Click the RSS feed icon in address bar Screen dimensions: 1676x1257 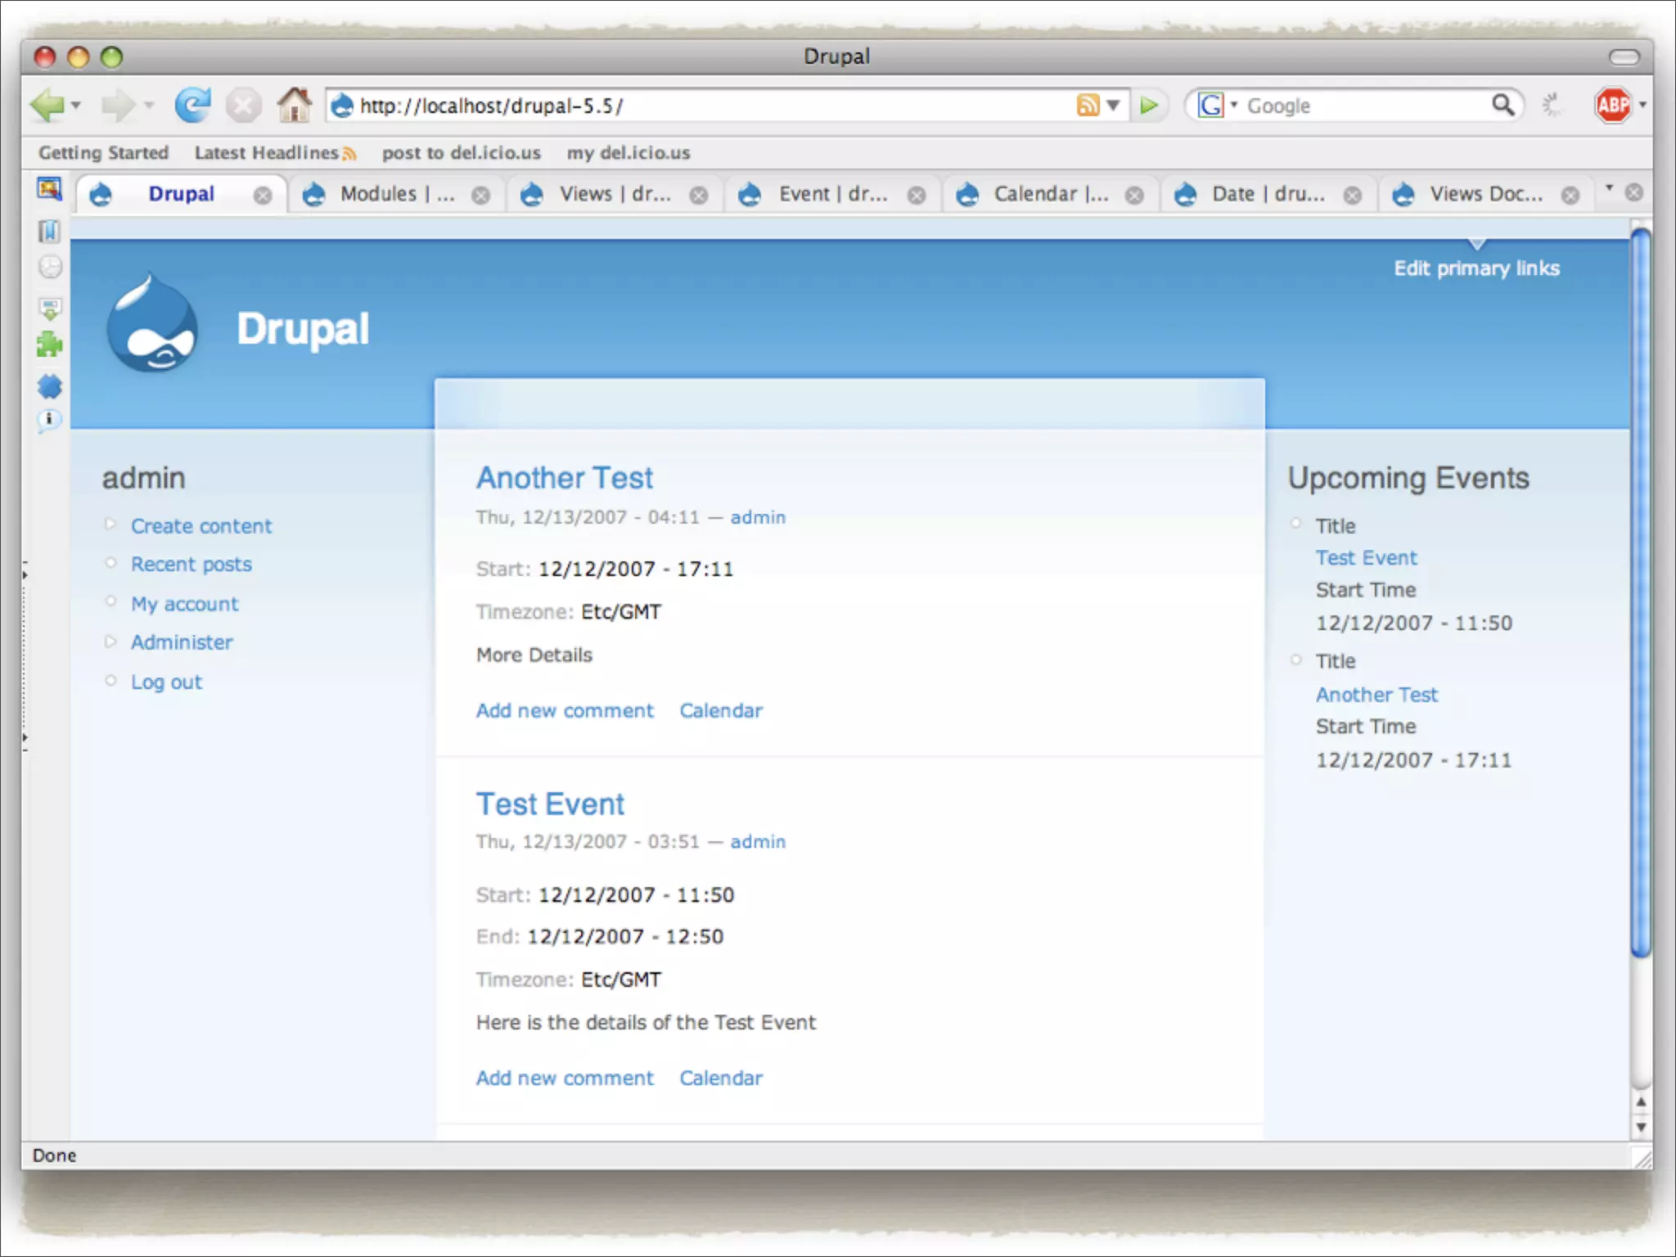click(x=1088, y=106)
